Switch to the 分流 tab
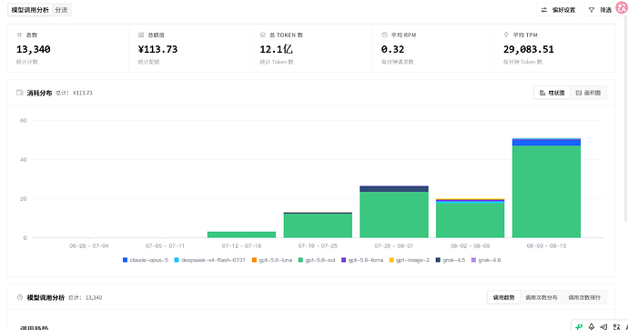Viewport: 628px width, 330px height. click(61, 10)
